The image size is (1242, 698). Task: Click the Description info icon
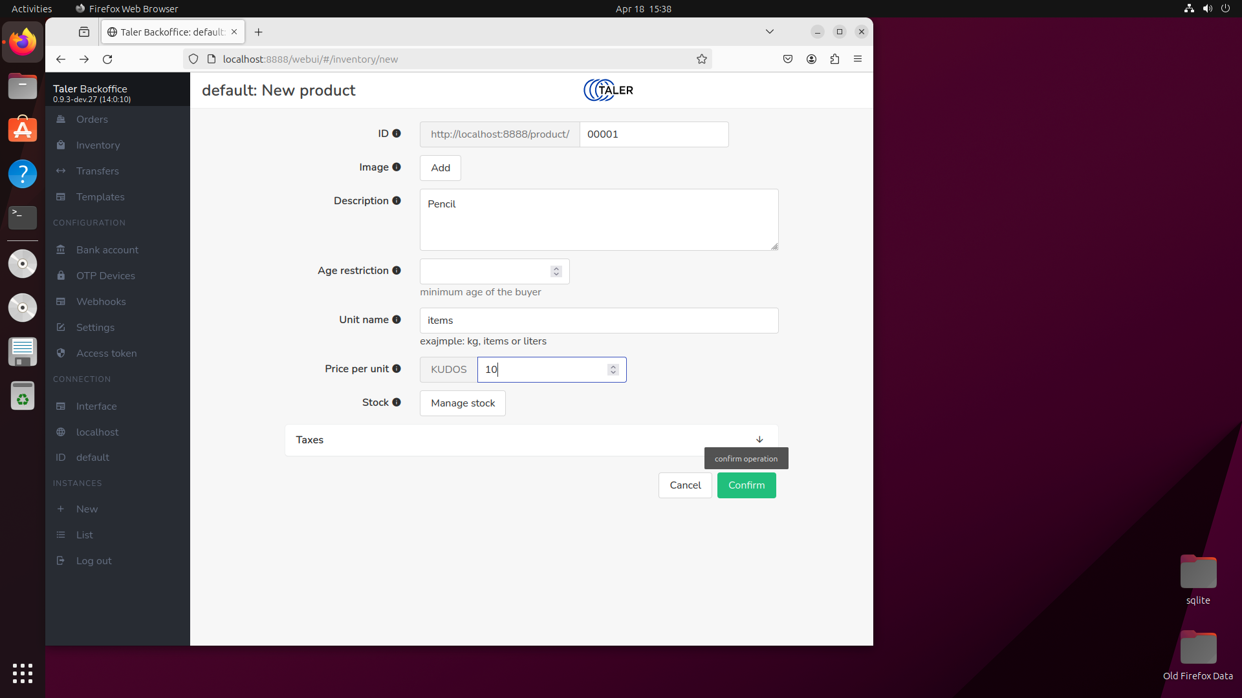pyautogui.click(x=397, y=201)
